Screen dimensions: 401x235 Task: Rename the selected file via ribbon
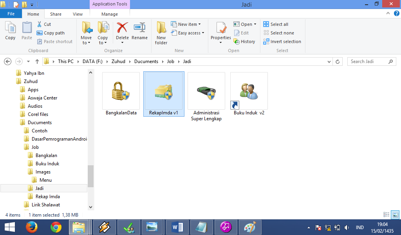140,31
